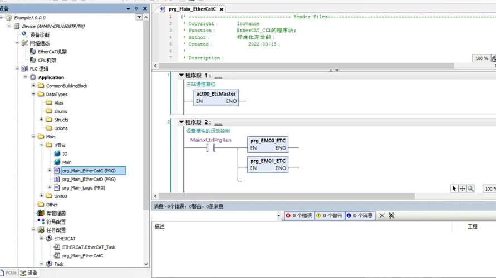Collapse 程序段 1 network triangle
This screenshot has height=278, width=496.
click(x=181, y=75)
